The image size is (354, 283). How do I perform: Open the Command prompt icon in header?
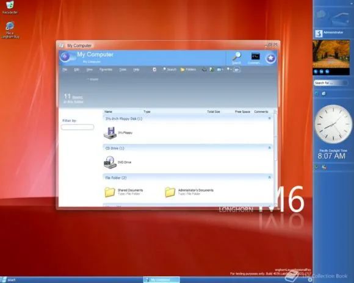click(x=255, y=58)
